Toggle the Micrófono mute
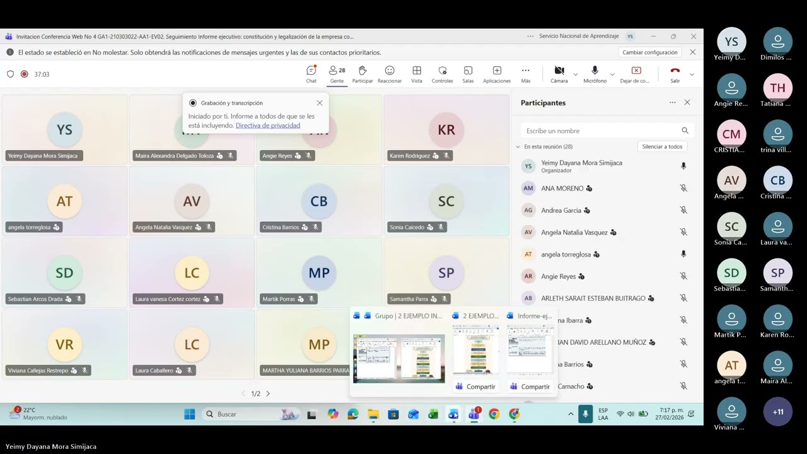This screenshot has width=807, height=454. click(x=595, y=74)
